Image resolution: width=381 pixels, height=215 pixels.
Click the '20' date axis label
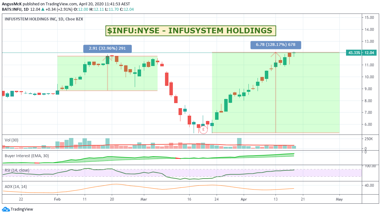112,199
